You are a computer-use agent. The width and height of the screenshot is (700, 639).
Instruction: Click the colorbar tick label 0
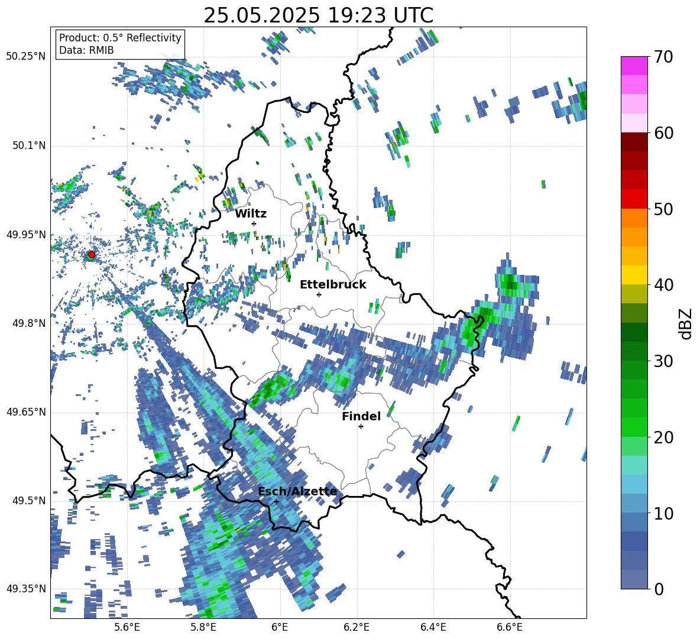[659, 589]
